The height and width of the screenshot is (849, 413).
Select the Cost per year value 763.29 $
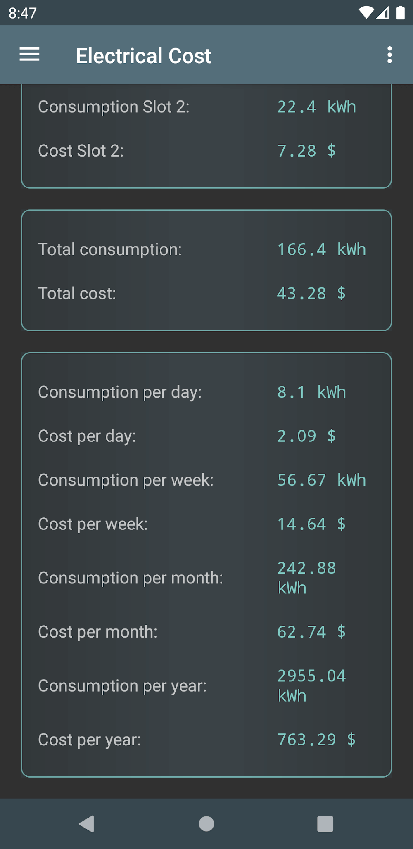pos(316,740)
